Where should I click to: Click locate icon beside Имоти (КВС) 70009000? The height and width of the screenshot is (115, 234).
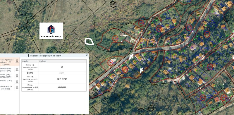click(x=17, y=87)
